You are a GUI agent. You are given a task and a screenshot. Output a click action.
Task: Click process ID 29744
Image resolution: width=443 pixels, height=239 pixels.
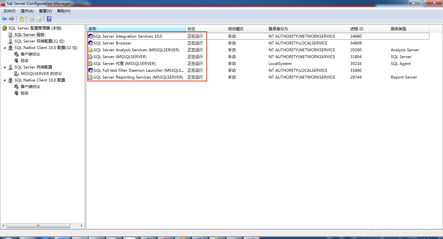[356, 77]
